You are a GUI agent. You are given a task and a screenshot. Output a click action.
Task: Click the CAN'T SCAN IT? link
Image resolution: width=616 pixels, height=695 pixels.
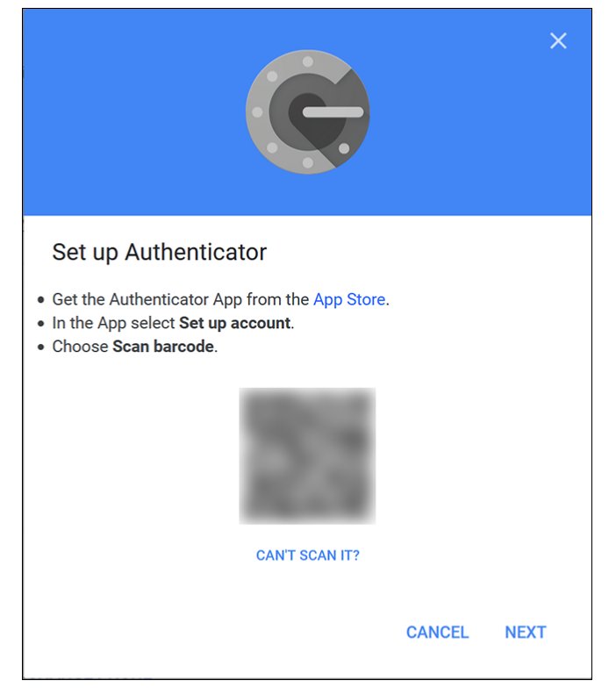pos(307,555)
